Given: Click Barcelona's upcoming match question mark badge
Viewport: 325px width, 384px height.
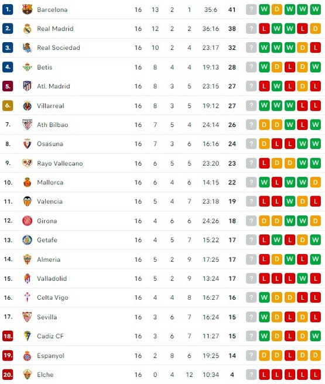Looking at the screenshot, I should 251,9.
